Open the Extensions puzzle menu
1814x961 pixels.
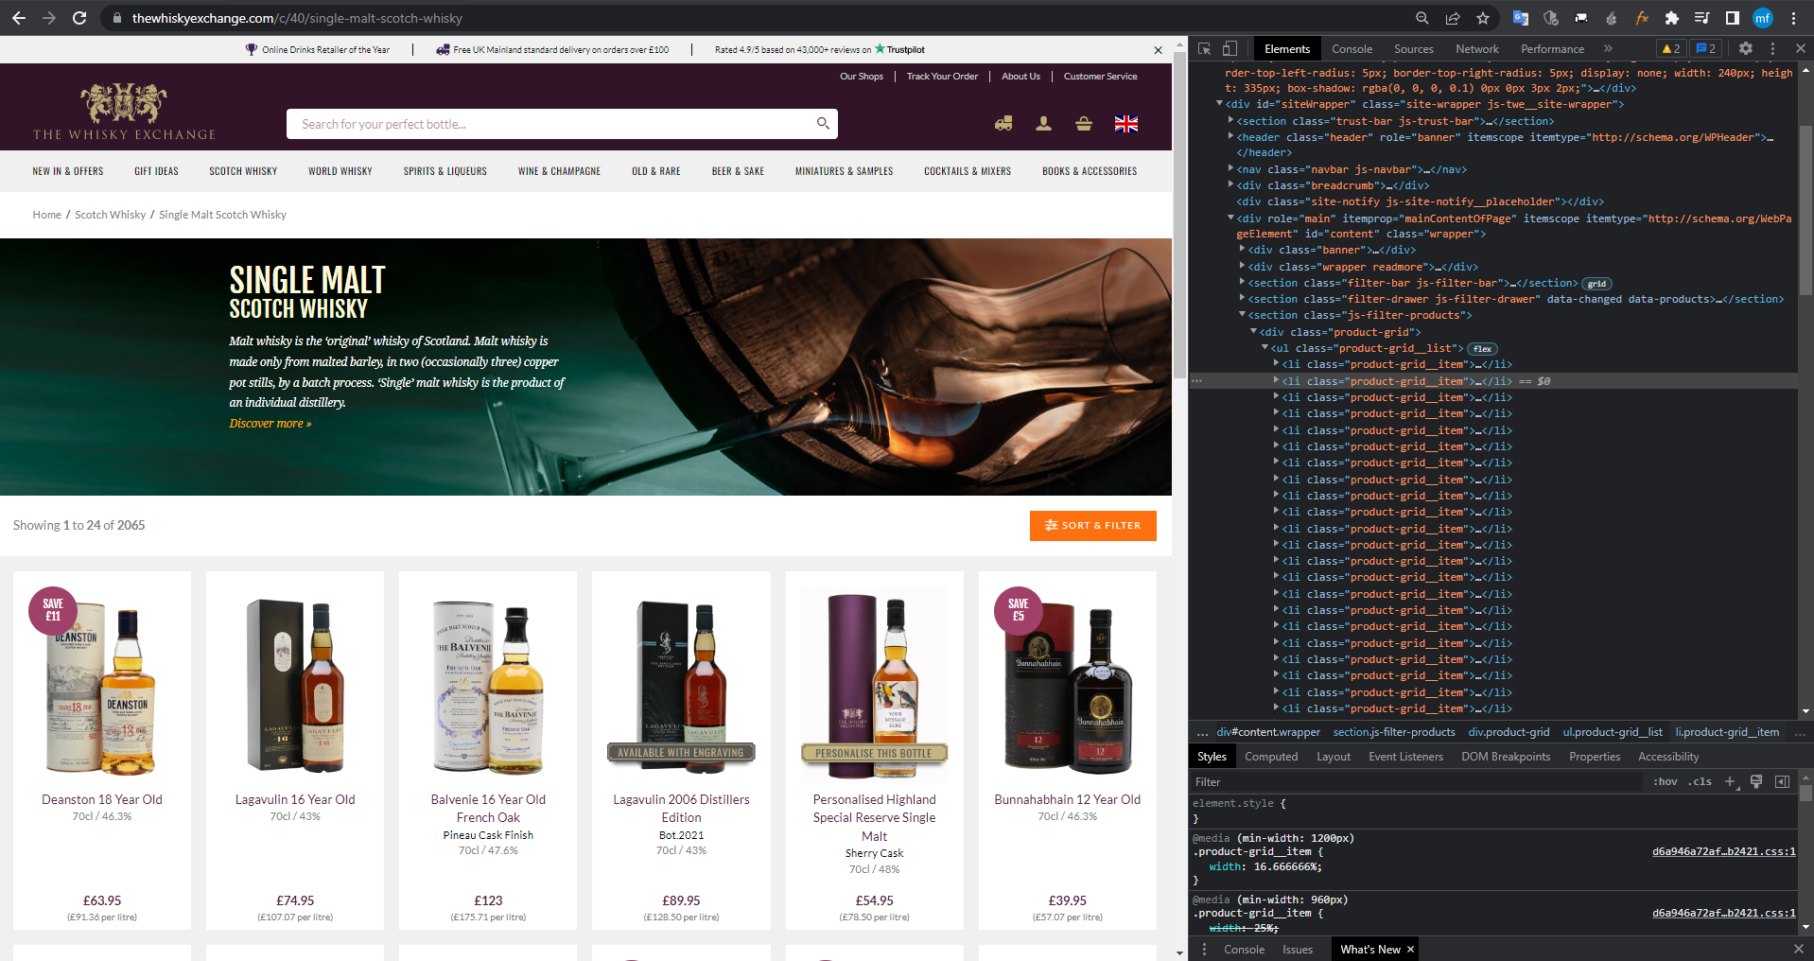(1672, 18)
